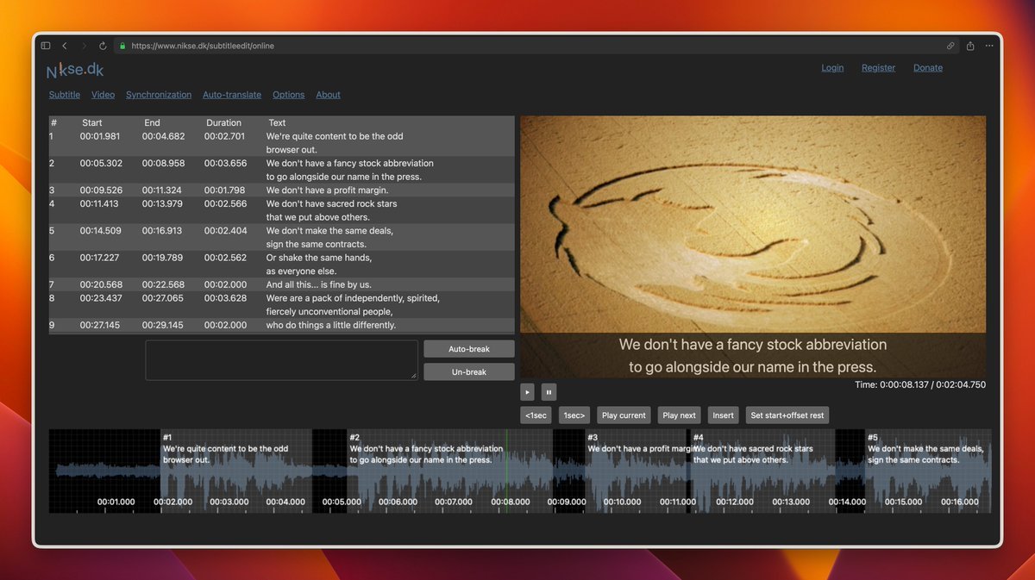This screenshot has width=1035, height=580.
Task: Reload the page with refresh icon
Action: click(x=103, y=46)
